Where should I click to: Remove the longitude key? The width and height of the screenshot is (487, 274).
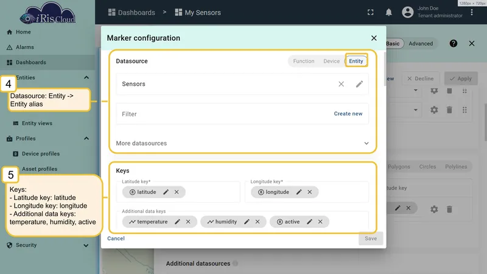[310, 192]
